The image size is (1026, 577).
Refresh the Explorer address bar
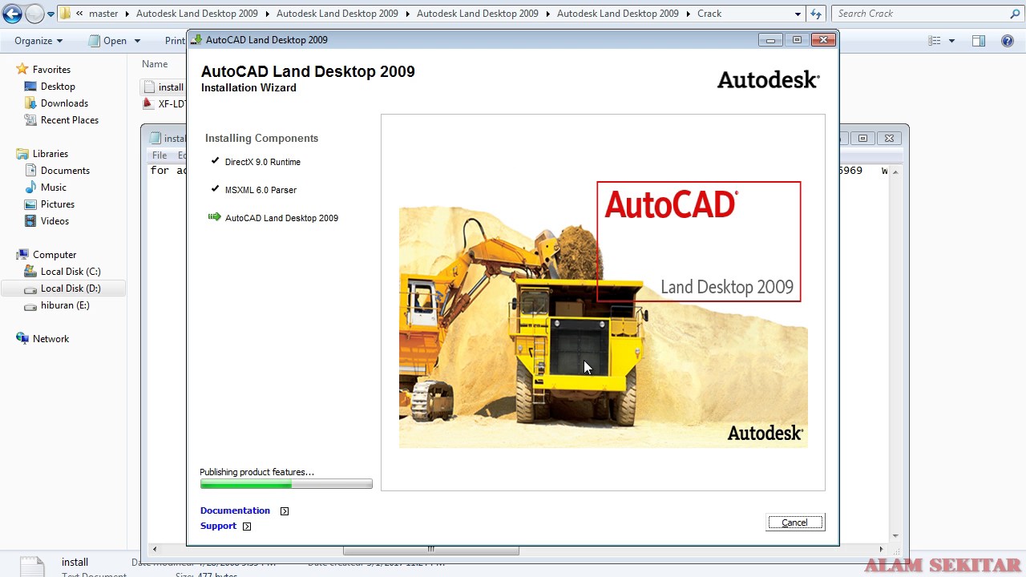click(816, 14)
